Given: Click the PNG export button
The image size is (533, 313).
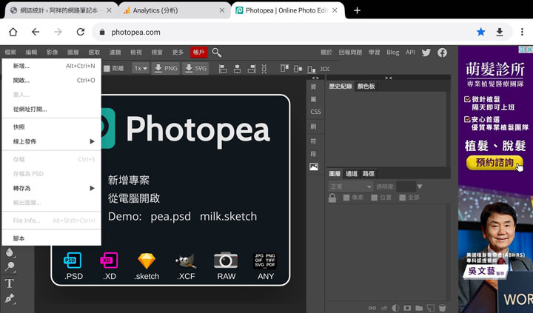Looking at the screenshot, I should click(x=166, y=68).
